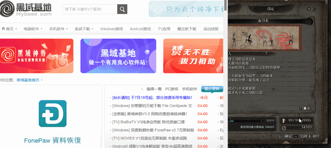Open the 赞无不胜 拔刀相助 banner
331x148 pixels.
[193, 56]
